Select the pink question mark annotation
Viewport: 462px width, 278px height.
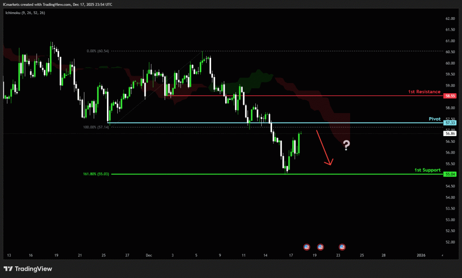pyautogui.click(x=346, y=145)
